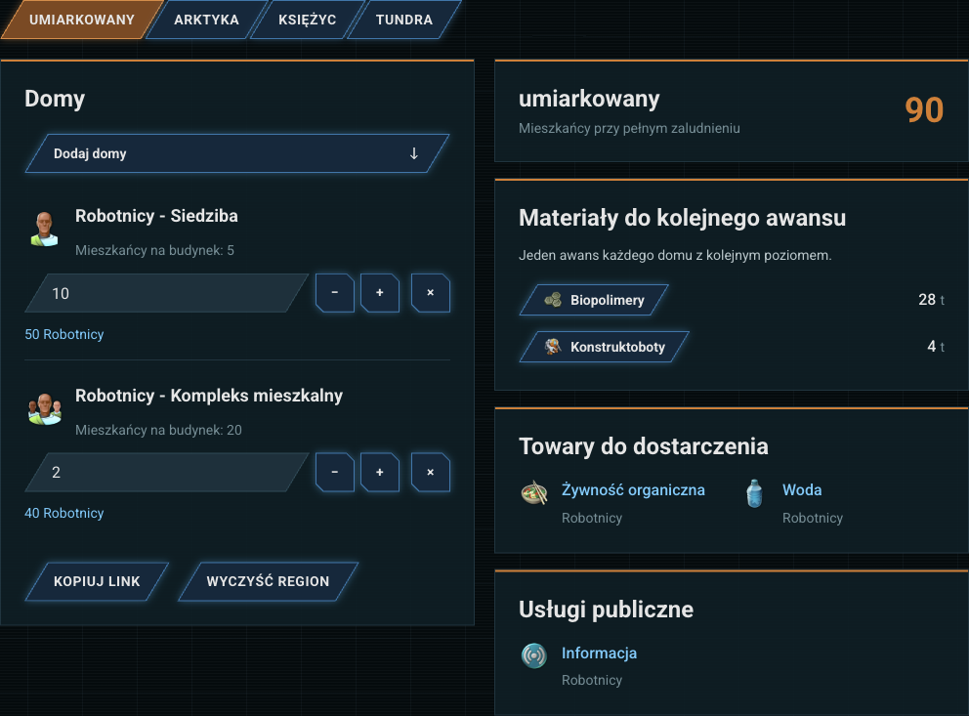The width and height of the screenshot is (969, 716).
Task: Click 'Mieszkańcy na budynek: 20' text
Action: coord(158,430)
